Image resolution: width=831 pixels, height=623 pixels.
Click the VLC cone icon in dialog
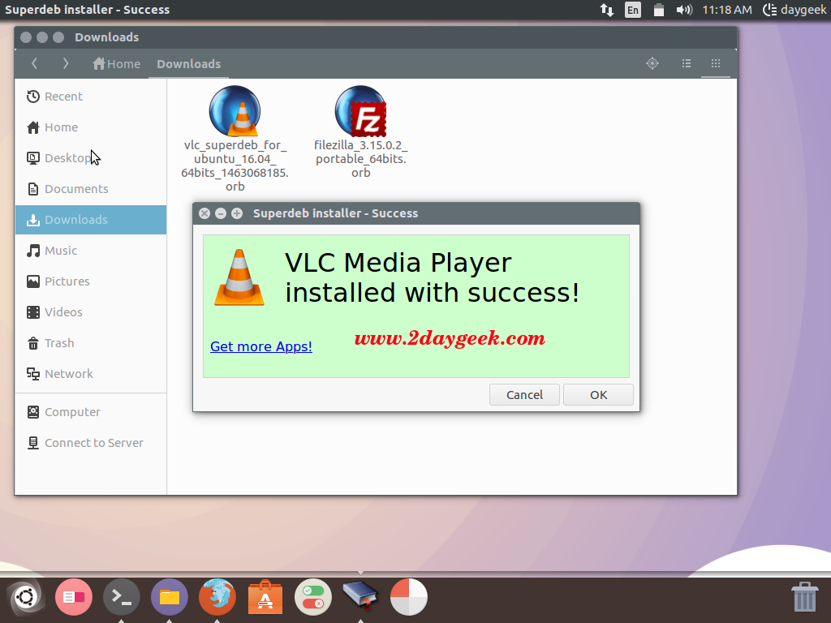239,277
